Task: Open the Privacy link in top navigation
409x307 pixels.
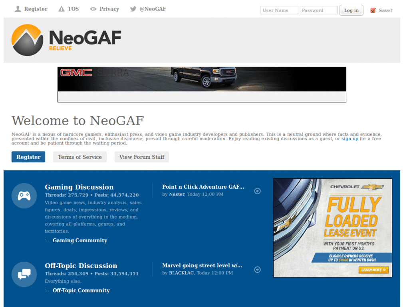Action: click(109, 9)
